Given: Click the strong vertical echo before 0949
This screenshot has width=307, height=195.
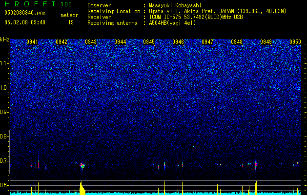Looking at the screenshot, I should pos(256,164).
